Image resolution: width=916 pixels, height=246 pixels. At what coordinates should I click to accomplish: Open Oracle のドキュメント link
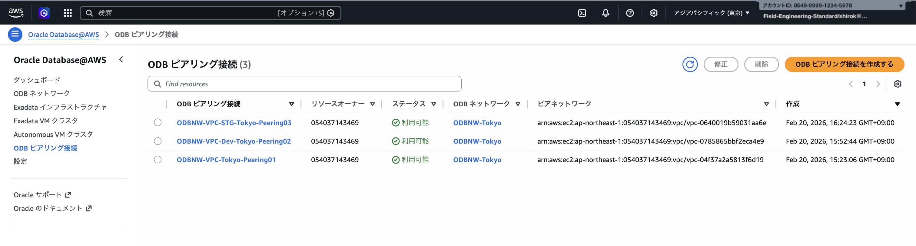(48, 208)
